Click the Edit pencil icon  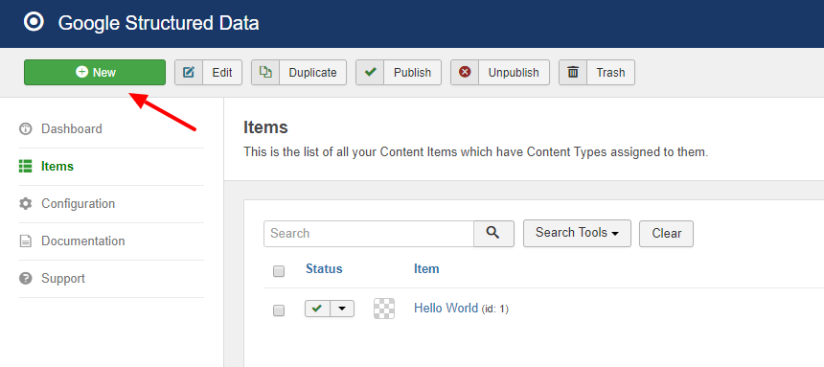coord(189,72)
